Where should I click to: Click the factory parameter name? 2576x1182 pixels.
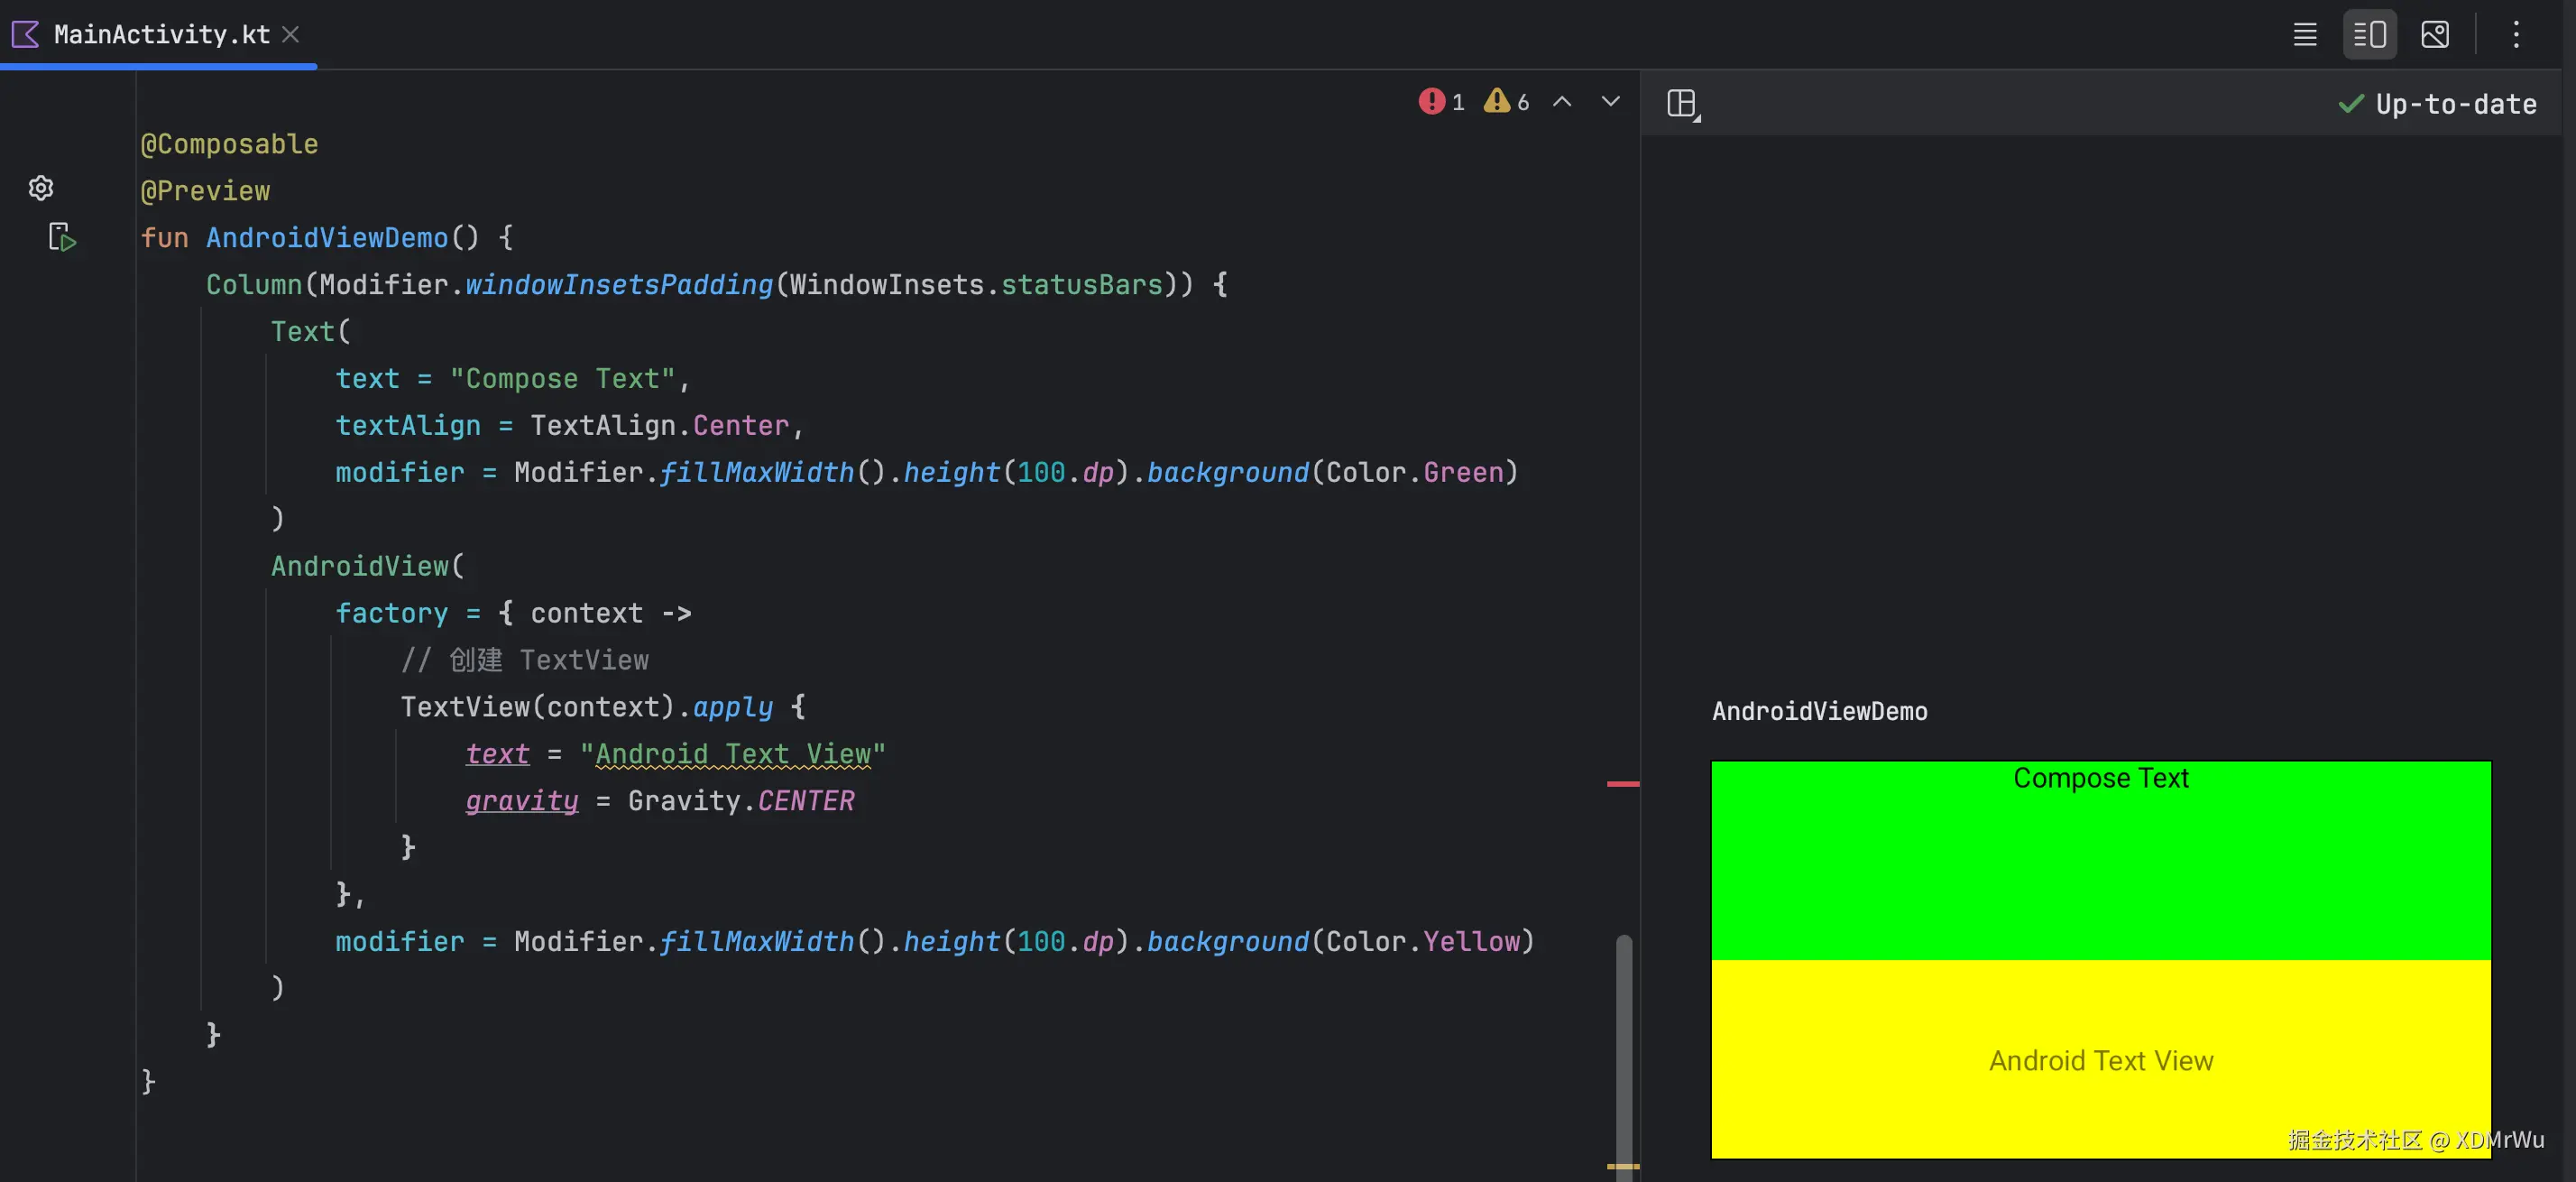(x=391, y=614)
